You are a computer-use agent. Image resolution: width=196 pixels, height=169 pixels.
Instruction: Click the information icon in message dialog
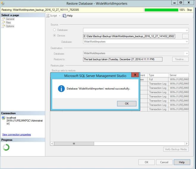pos(61,89)
